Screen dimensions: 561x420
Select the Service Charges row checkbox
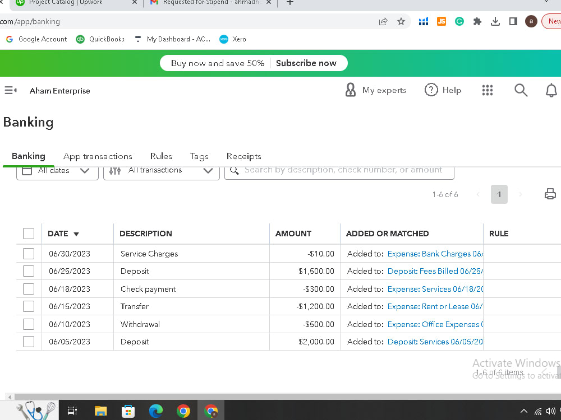tap(28, 253)
